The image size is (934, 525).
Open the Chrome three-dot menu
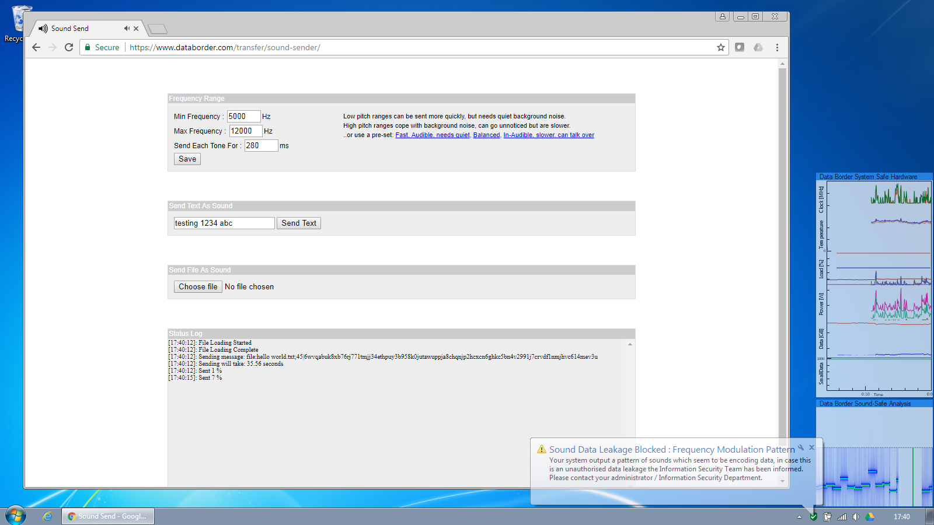click(x=777, y=47)
